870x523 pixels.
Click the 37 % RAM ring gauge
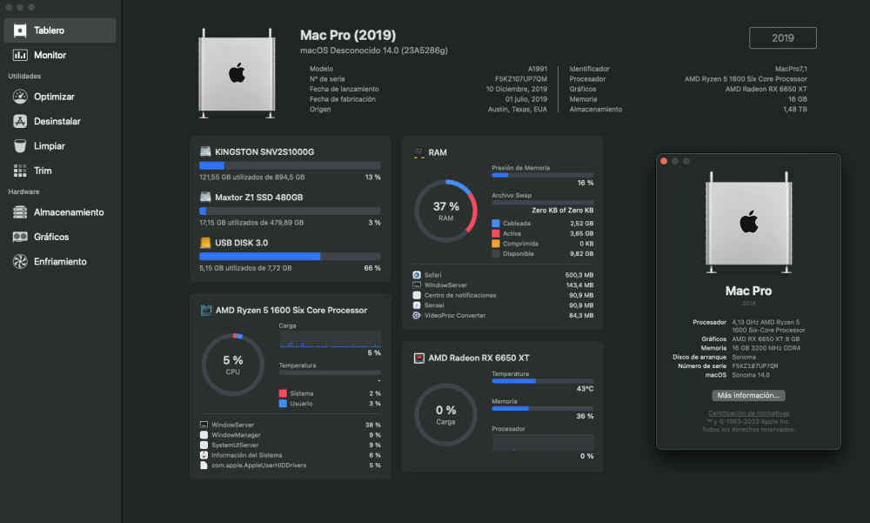[445, 211]
